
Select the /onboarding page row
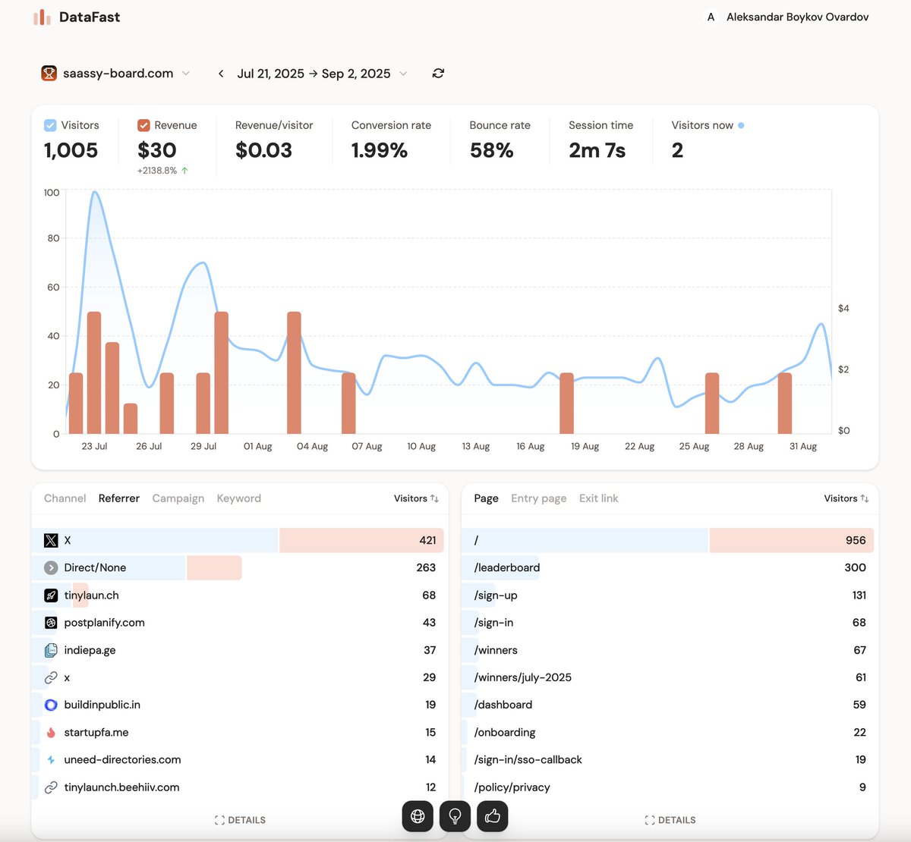click(668, 732)
